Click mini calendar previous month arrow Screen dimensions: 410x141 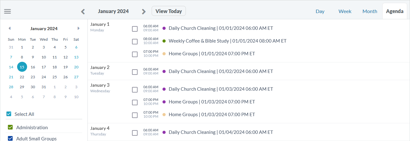point(10,28)
